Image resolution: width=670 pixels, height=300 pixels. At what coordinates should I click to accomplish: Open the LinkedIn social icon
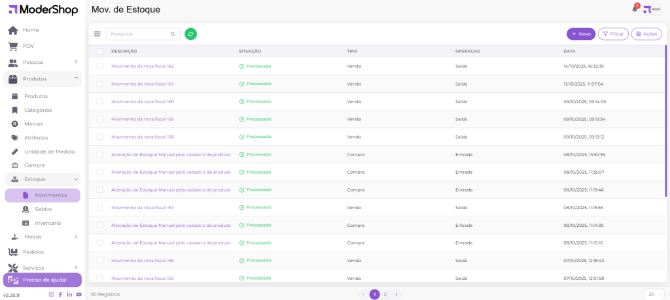click(x=69, y=295)
